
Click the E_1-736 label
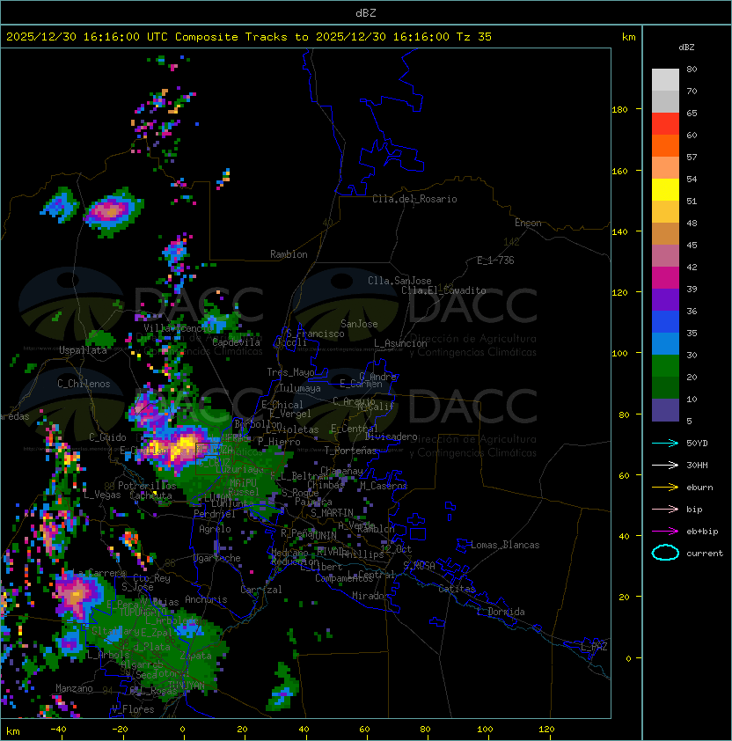point(495,260)
